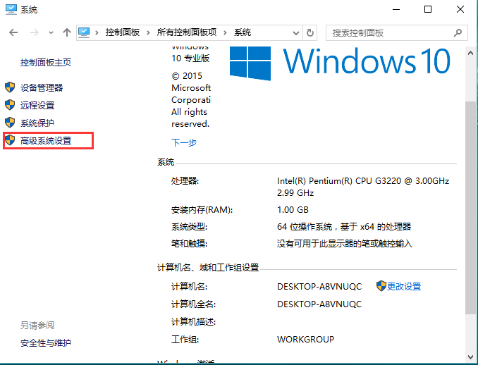
Task: Click shield icon beside 设备管理器
Action: coord(10,87)
